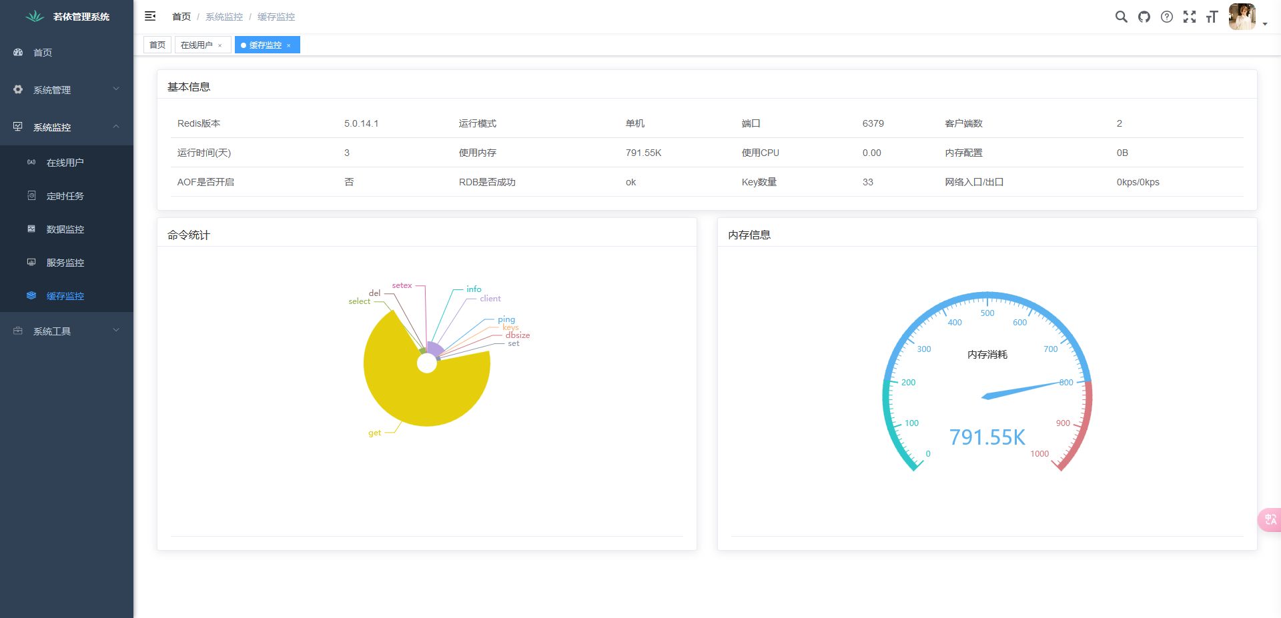Open 数据监控 in the sidebar
1281x618 pixels.
pyautogui.click(x=65, y=229)
